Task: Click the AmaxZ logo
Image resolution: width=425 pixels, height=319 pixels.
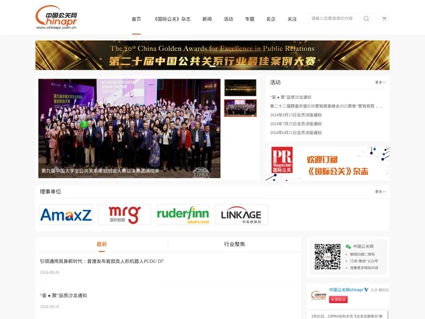Action: coord(66,215)
